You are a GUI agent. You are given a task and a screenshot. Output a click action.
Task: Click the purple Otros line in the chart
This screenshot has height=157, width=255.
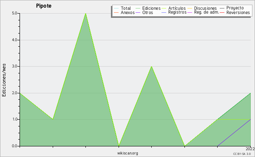pyautogui.click(x=234, y=133)
